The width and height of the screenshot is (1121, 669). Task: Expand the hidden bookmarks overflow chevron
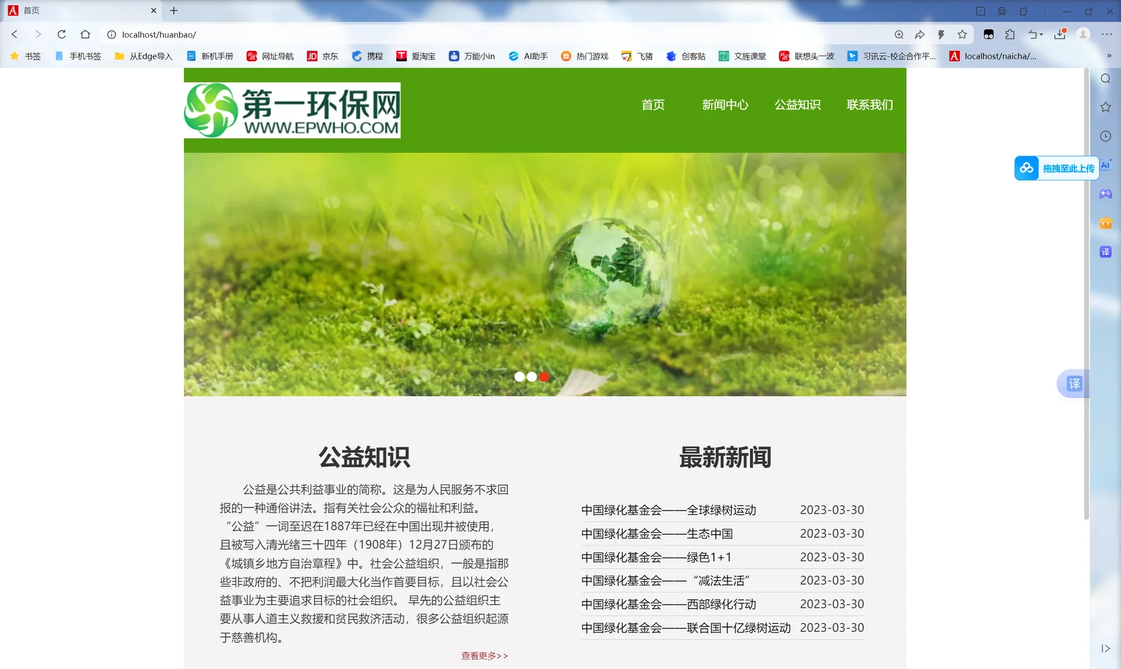[x=1110, y=56]
